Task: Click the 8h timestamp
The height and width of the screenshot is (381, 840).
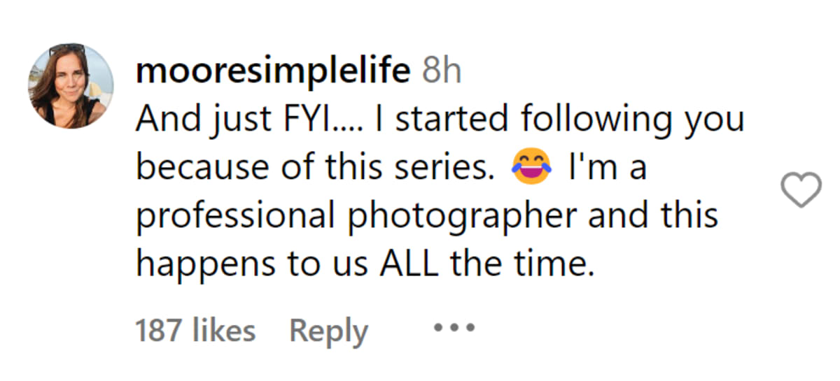Action: click(x=442, y=71)
